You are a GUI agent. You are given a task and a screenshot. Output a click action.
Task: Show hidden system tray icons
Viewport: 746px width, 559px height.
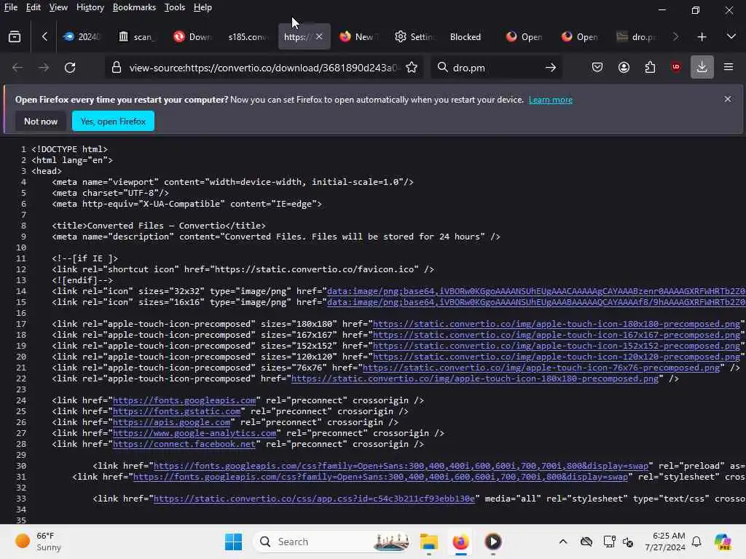[x=563, y=542]
